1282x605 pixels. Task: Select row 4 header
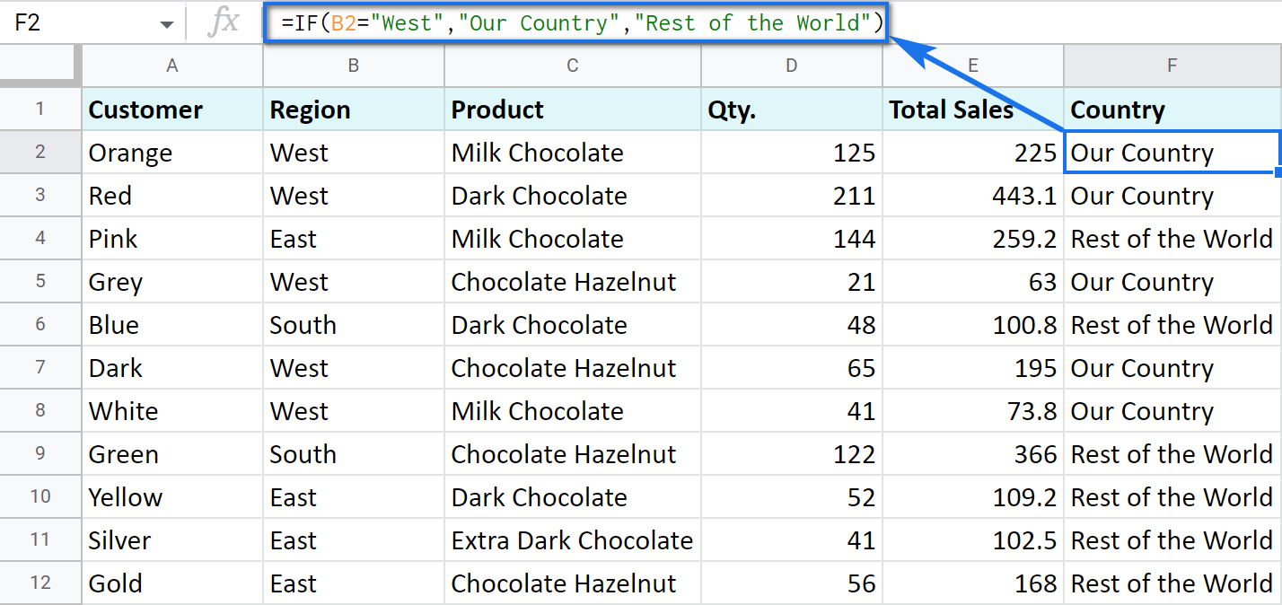pyautogui.click(x=40, y=239)
